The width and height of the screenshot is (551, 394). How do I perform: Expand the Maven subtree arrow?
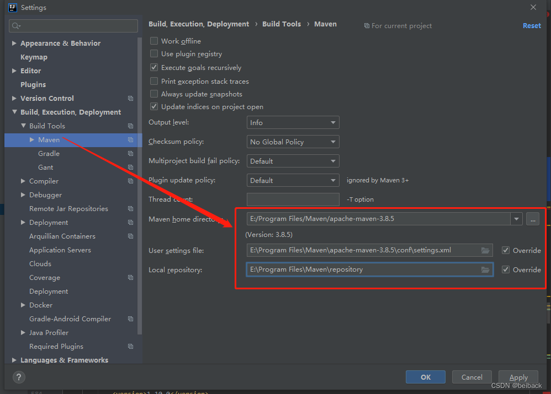click(32, 139)
